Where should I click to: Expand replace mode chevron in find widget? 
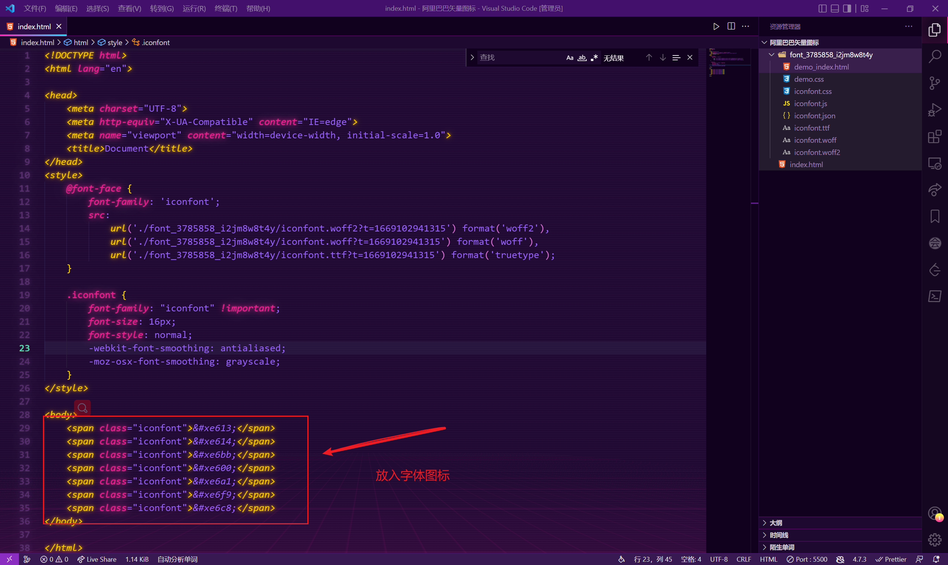click(472, 57)
